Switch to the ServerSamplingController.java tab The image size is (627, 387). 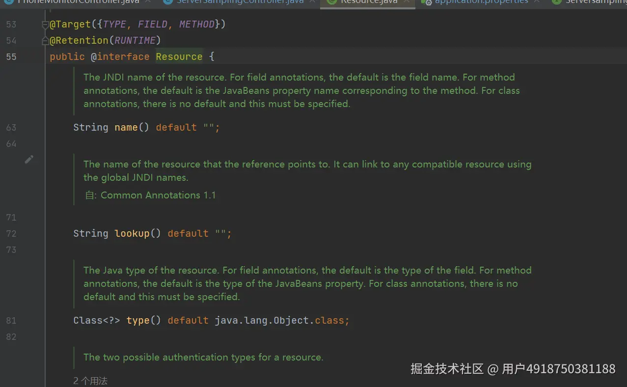[240, 1]
